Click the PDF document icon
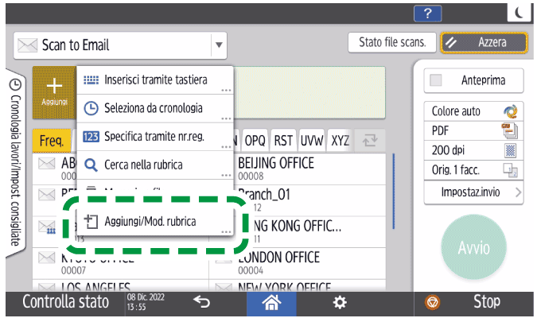537x318 pixels. click(x=510, y=130)
